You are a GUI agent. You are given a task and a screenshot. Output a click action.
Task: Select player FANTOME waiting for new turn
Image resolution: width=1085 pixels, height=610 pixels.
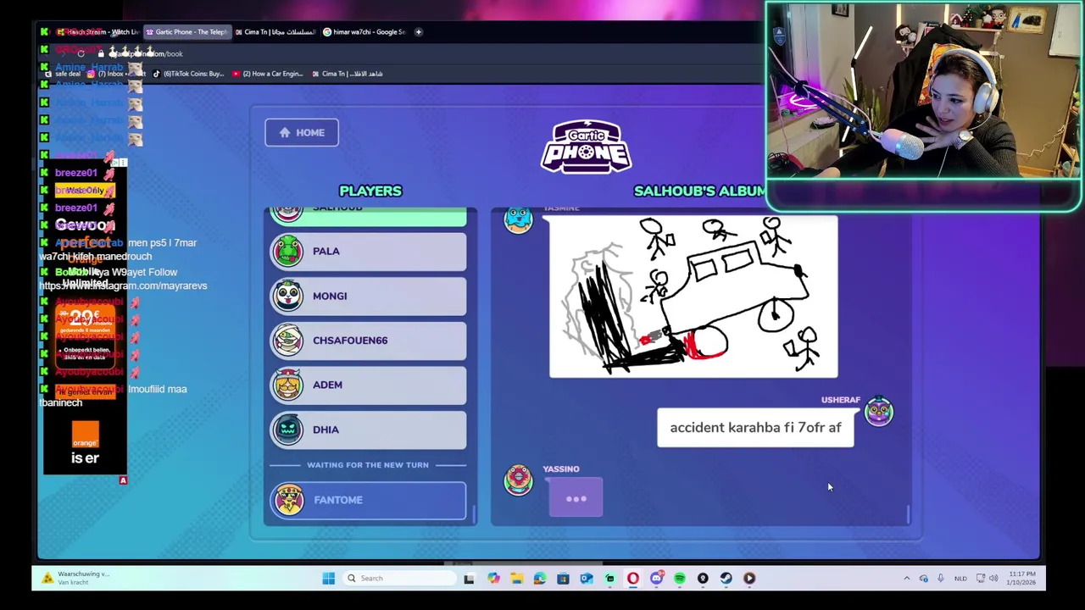(368, 500)
